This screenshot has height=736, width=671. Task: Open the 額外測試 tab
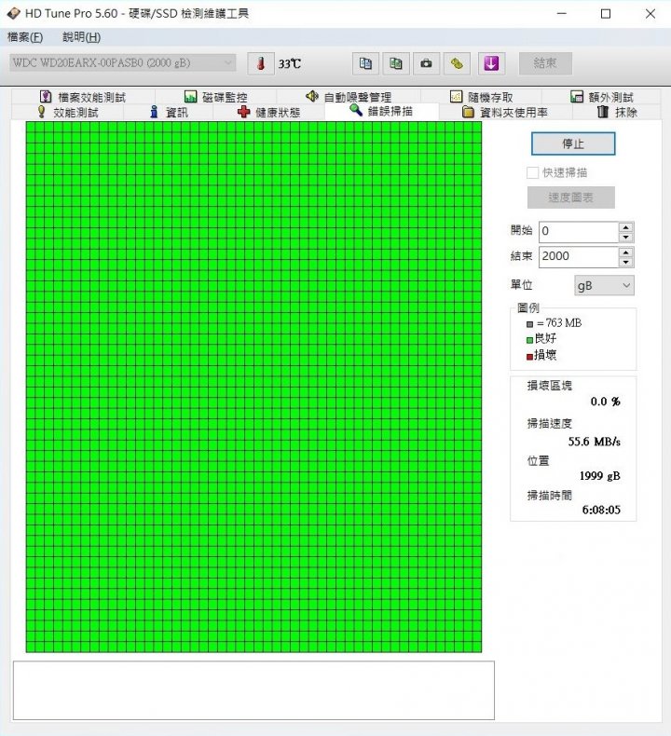[x=601, y=97]
